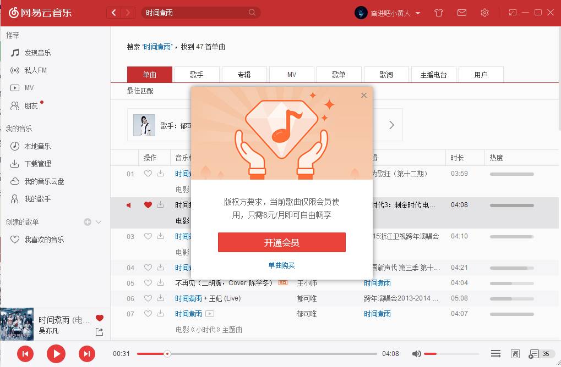561x367 pixels.
Task: Click the search magnifier icon
Action: point(252,13)
